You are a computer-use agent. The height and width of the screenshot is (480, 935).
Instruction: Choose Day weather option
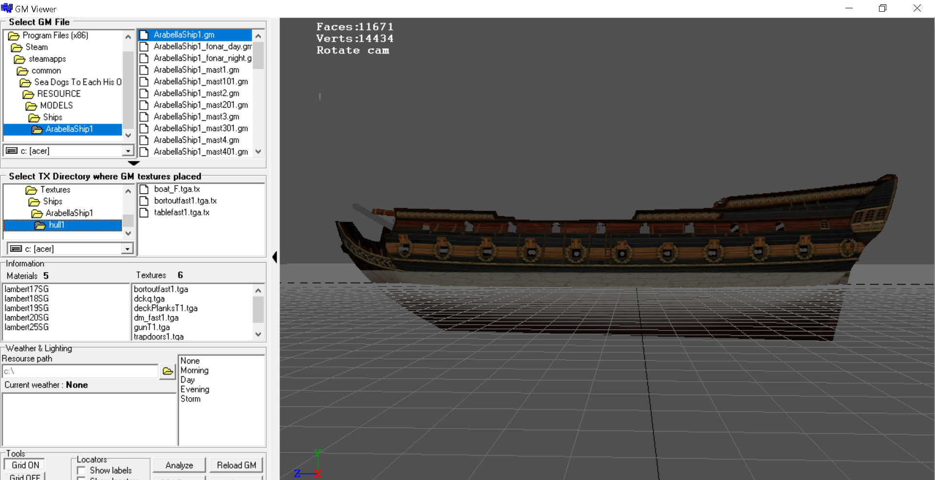tap(187, 380)
